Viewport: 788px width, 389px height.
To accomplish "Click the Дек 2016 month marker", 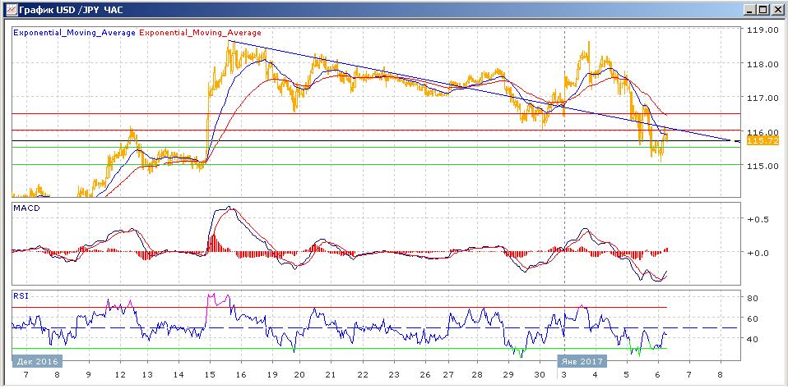I will 37,361.
